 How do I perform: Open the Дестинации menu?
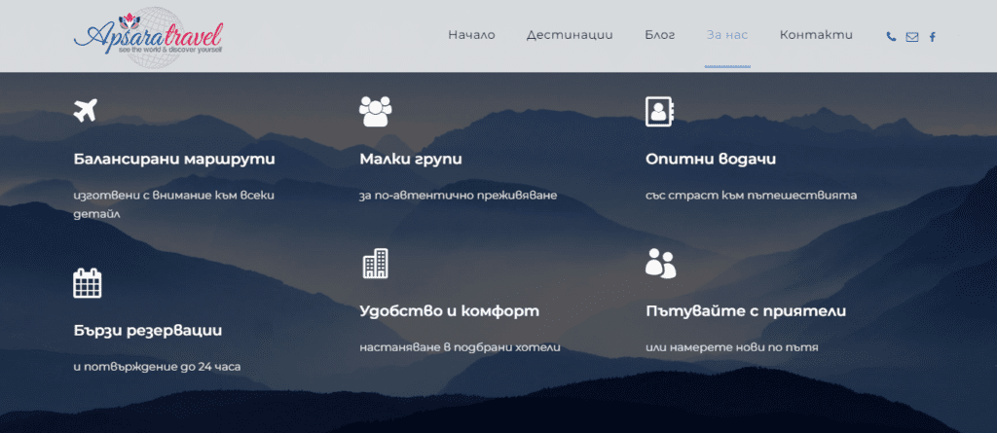[x=570, y=35]
